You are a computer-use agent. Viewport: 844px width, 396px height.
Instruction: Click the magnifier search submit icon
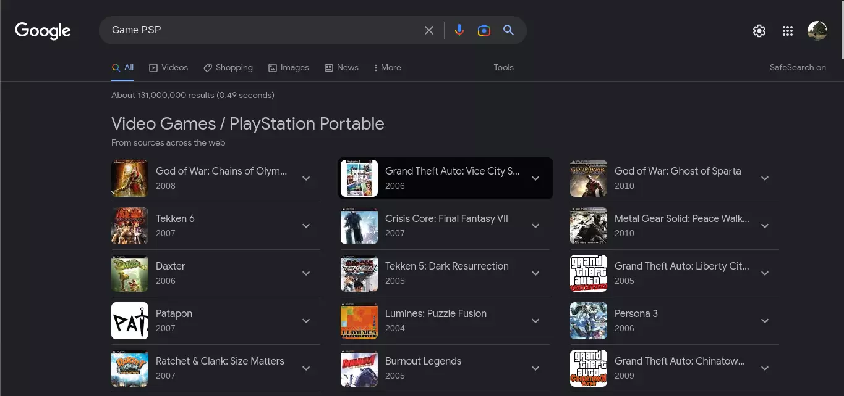(509, 30)
